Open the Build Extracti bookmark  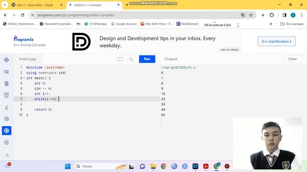[188, 24]
